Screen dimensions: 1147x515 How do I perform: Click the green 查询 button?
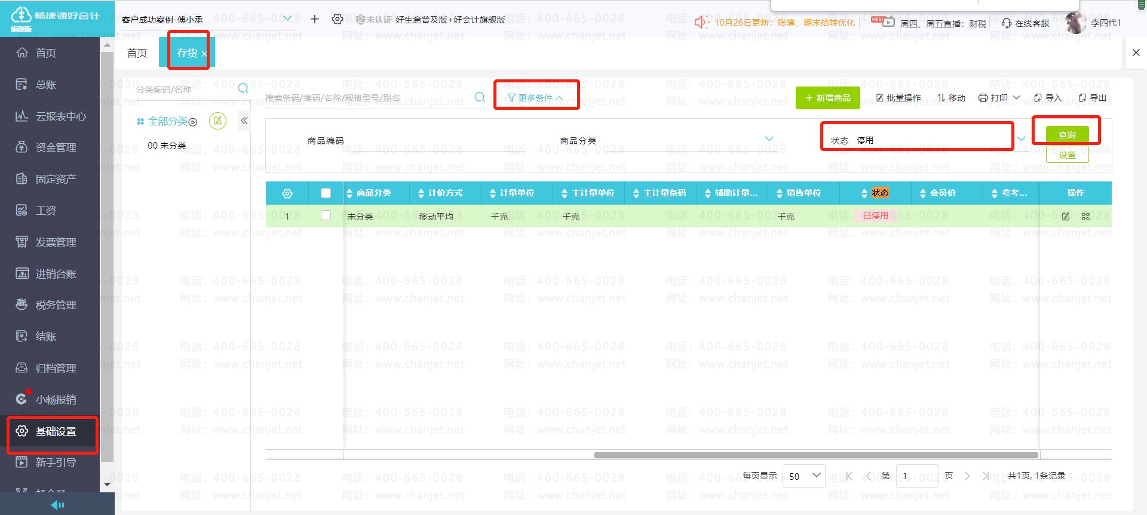[x=1067, y=135]
